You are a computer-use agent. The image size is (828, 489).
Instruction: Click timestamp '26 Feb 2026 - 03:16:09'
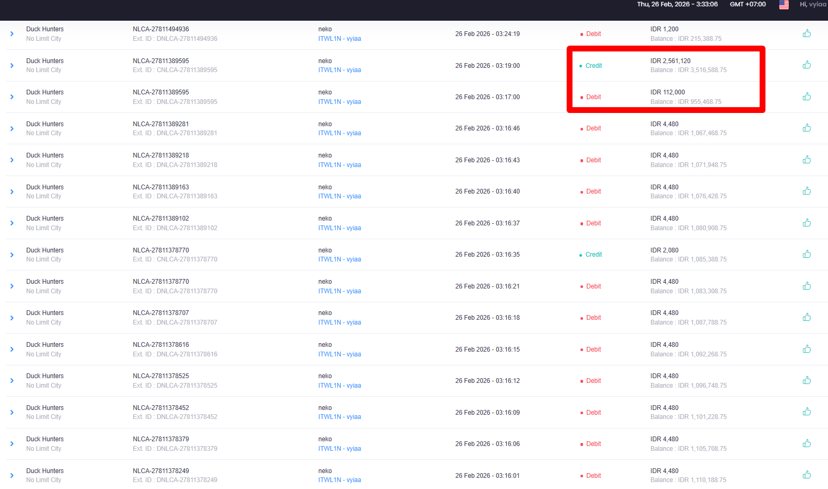[x=488, y=413]
